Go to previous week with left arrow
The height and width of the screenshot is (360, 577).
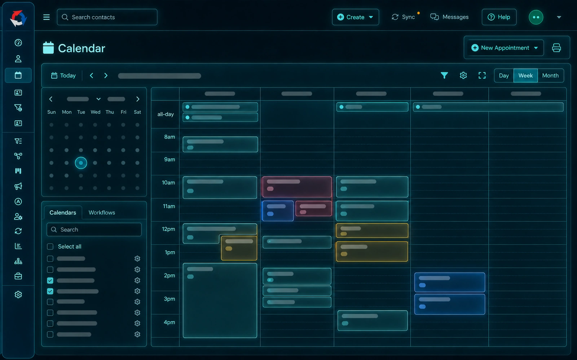[92, 76]
